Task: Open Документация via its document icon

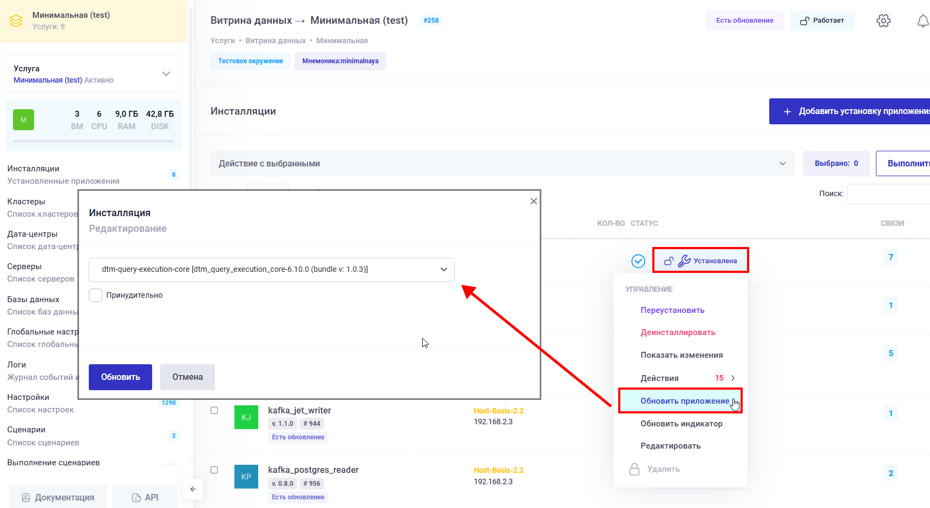Action: [x=27, y=497]
